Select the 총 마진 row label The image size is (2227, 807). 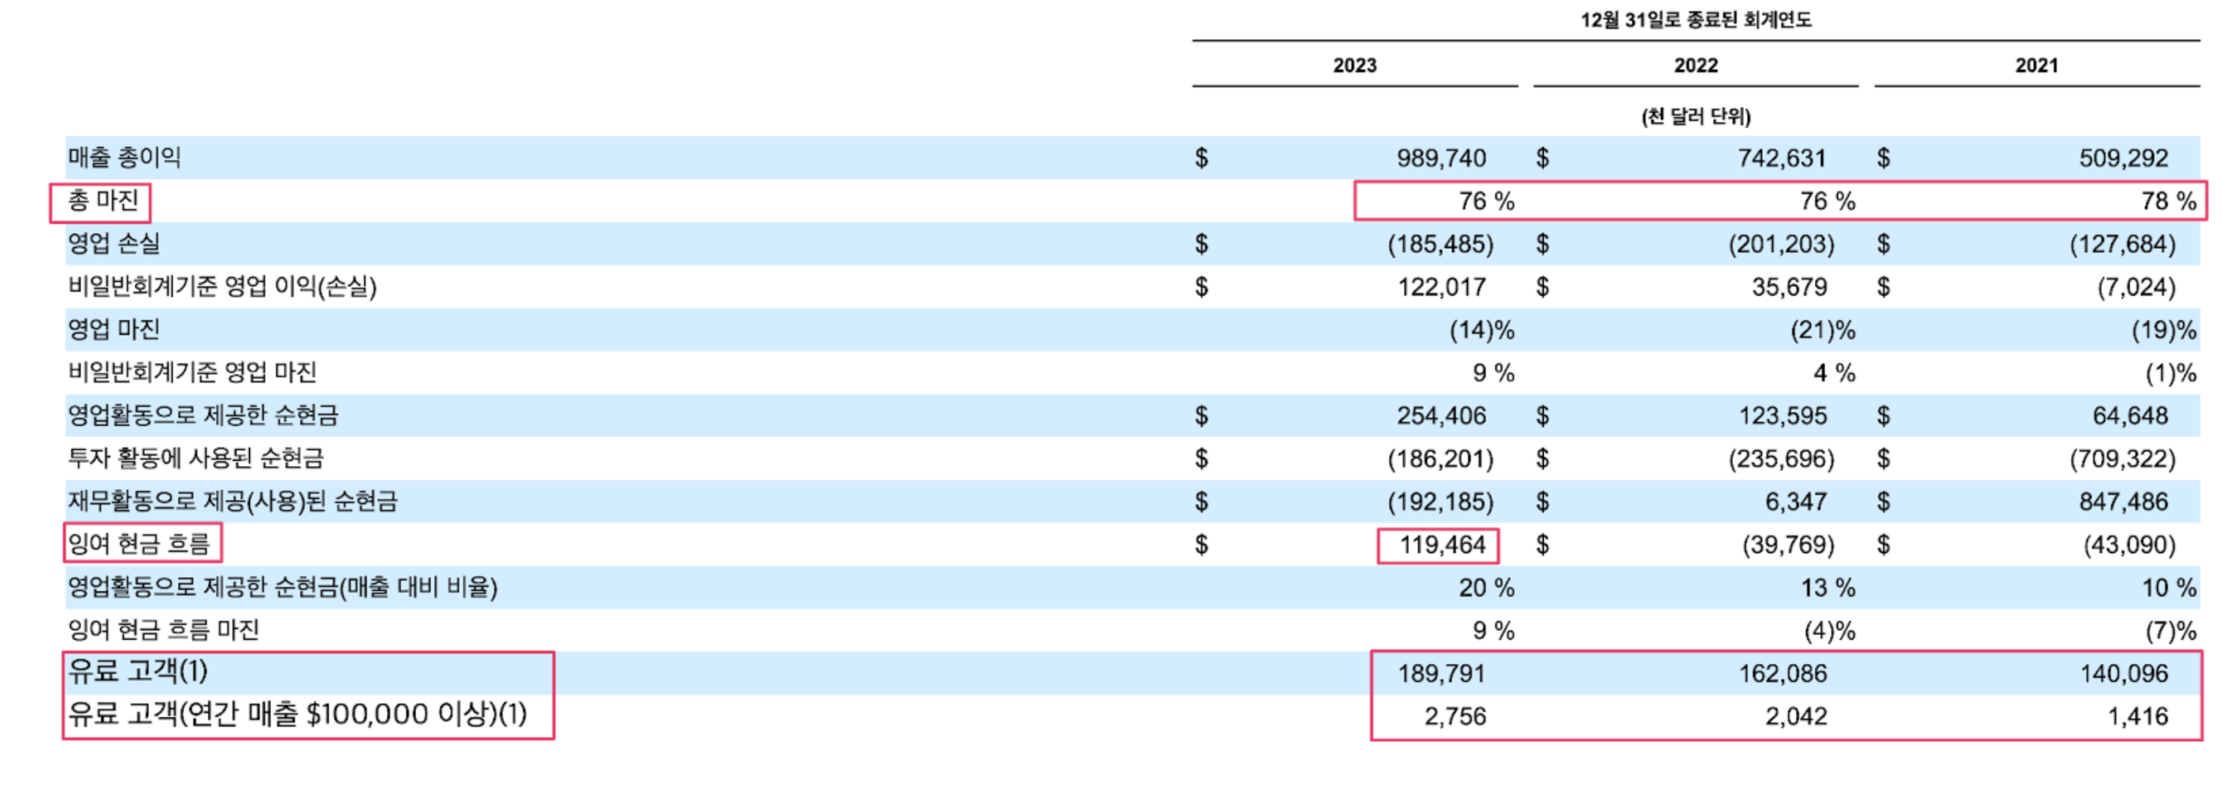tap(103, 201)
